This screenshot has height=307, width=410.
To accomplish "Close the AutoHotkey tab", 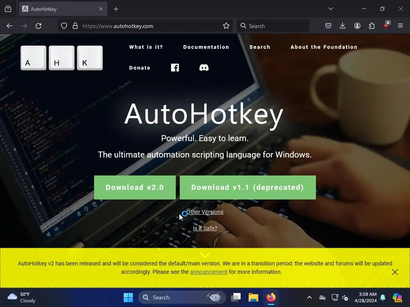I will [101, 9].
